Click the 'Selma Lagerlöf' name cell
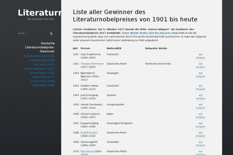This screenshot has width=233, height=155. [89, 144]
